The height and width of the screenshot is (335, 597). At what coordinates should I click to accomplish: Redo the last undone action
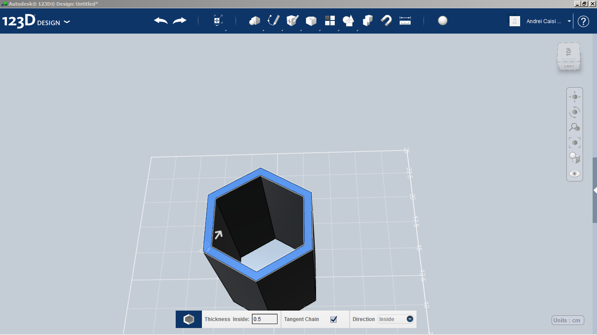[180, 21]
